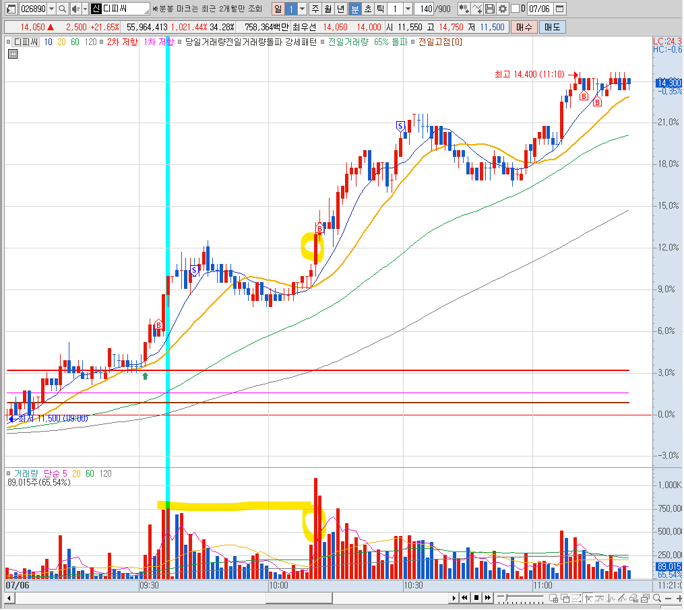Select the 틱 tick chart period
The image size is (684, 610).
click(x=381, y=8)
